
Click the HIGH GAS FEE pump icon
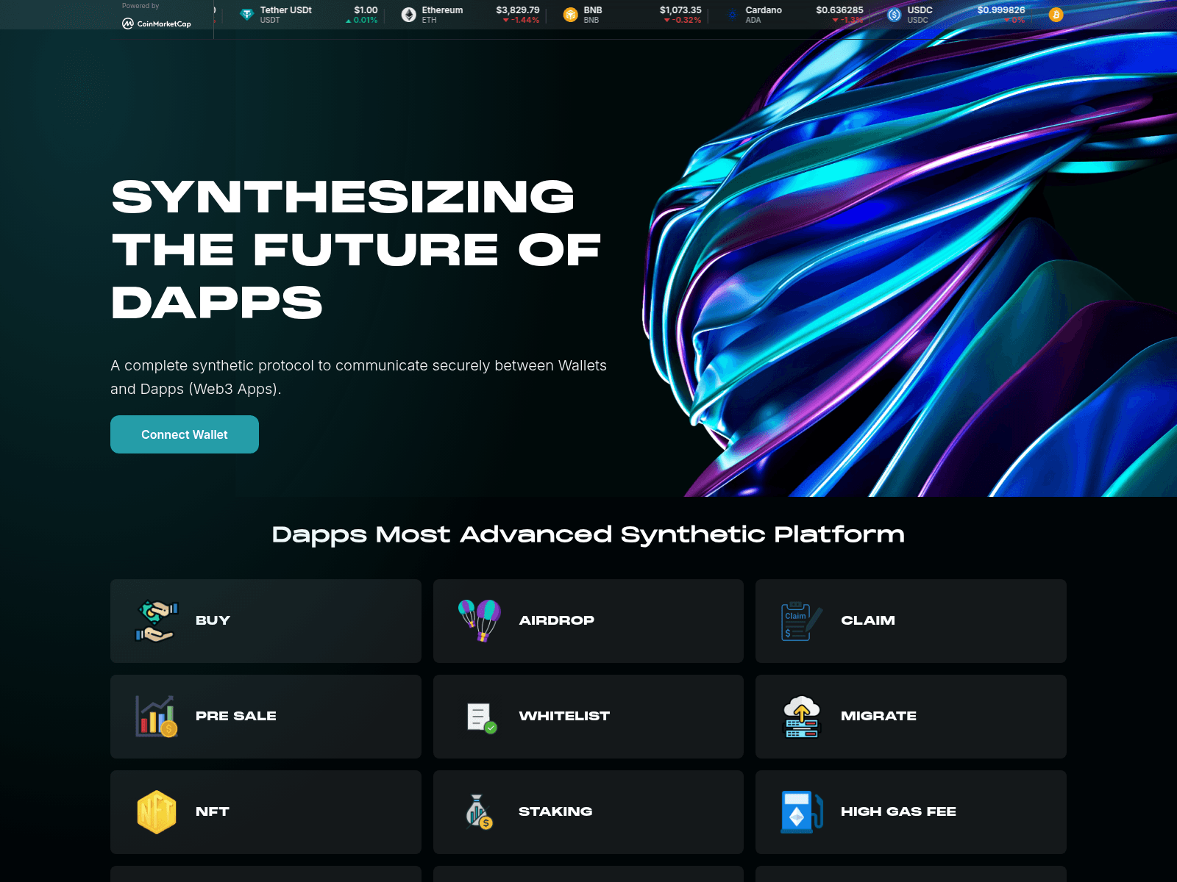click(802, 812)
